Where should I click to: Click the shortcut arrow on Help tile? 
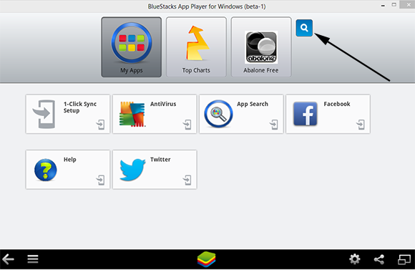100,180
